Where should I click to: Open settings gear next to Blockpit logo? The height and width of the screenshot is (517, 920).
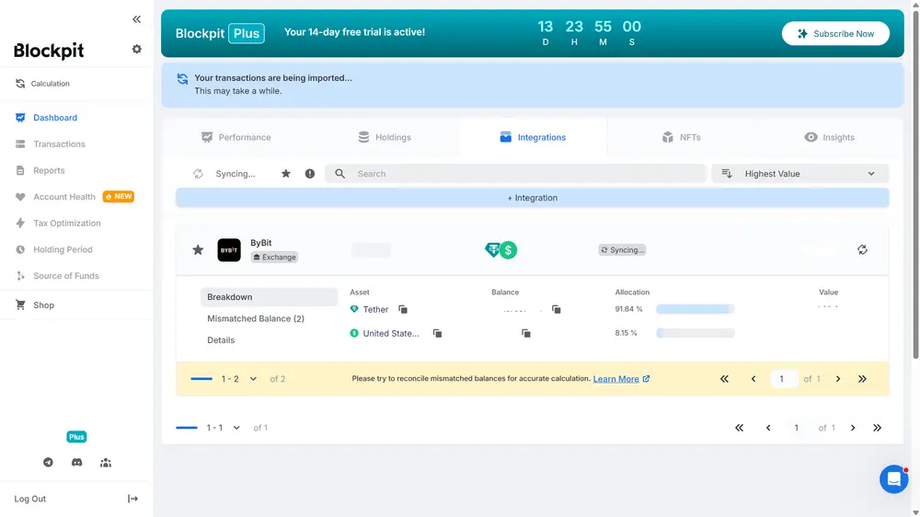pos(137,50)
